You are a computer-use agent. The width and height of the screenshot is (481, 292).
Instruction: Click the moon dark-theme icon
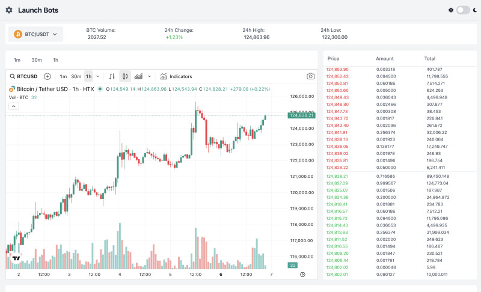click(x=474, y=10)
